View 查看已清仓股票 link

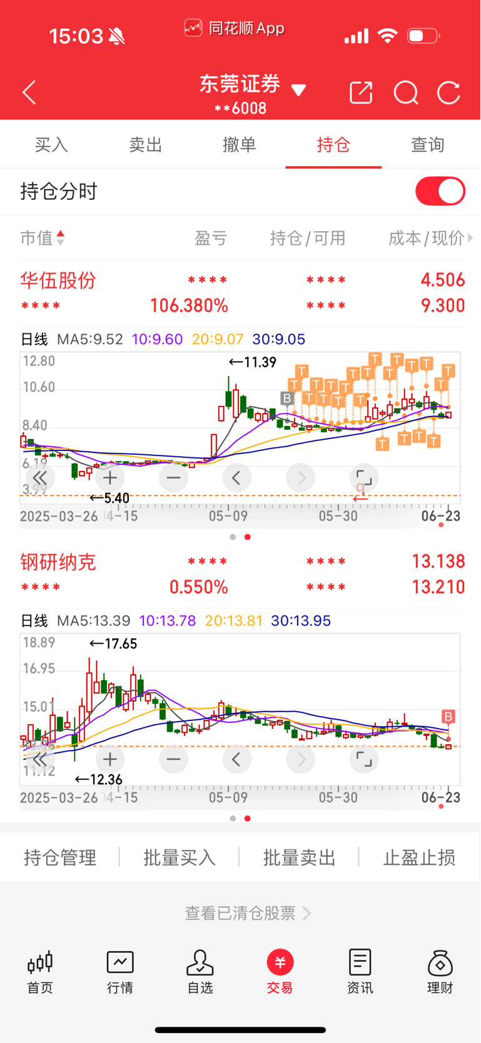coord(248,913)
